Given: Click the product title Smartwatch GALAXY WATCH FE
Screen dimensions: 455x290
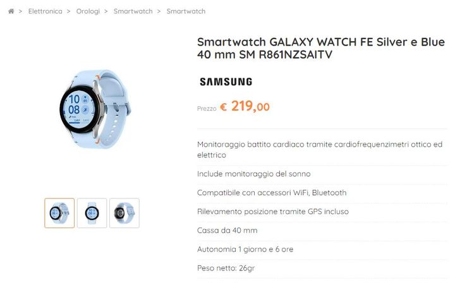Looking at the screenshot, I should pos(320,48).
